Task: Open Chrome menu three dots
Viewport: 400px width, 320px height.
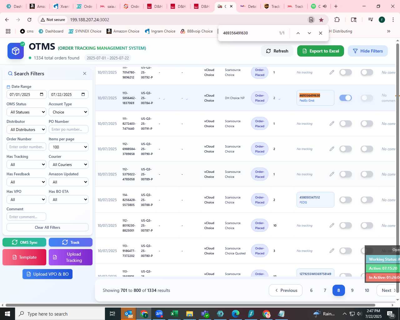Action: [393, 20]
